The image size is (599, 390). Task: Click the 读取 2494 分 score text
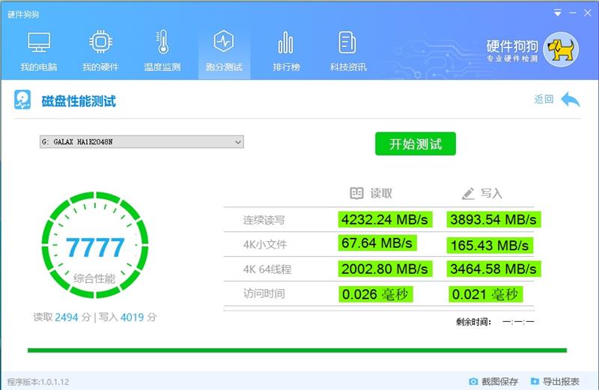[x=62, y=317]
